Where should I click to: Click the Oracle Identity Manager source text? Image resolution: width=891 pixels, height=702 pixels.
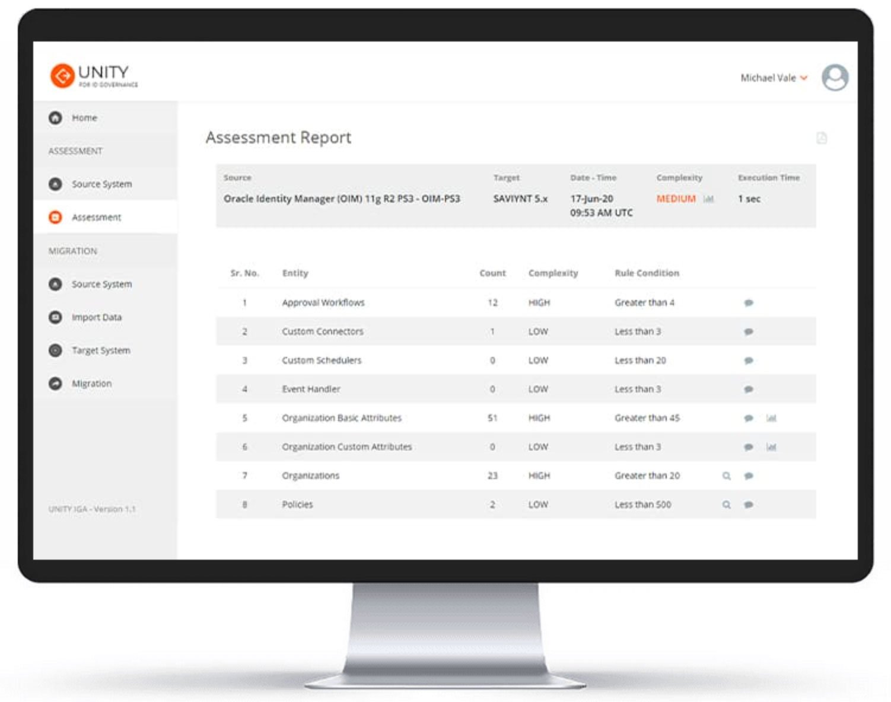point(342,199)
